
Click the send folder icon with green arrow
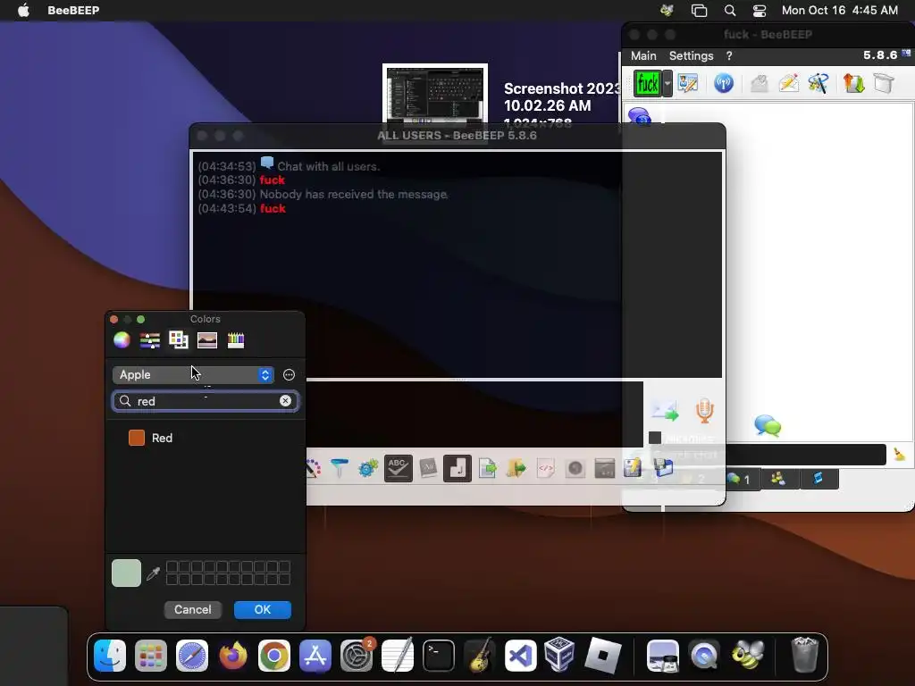516,468
